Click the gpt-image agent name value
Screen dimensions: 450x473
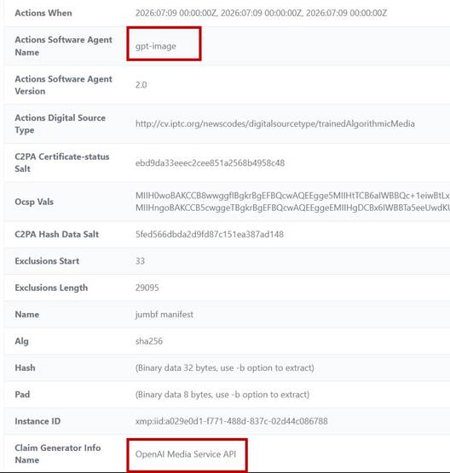click(x=156, y=47)
